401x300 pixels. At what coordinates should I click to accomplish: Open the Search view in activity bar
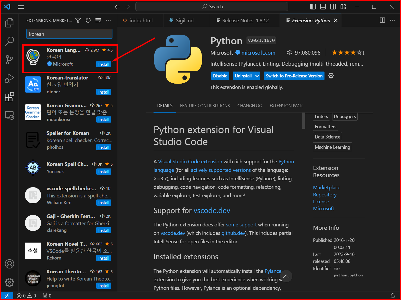click(x=9, y=41)
